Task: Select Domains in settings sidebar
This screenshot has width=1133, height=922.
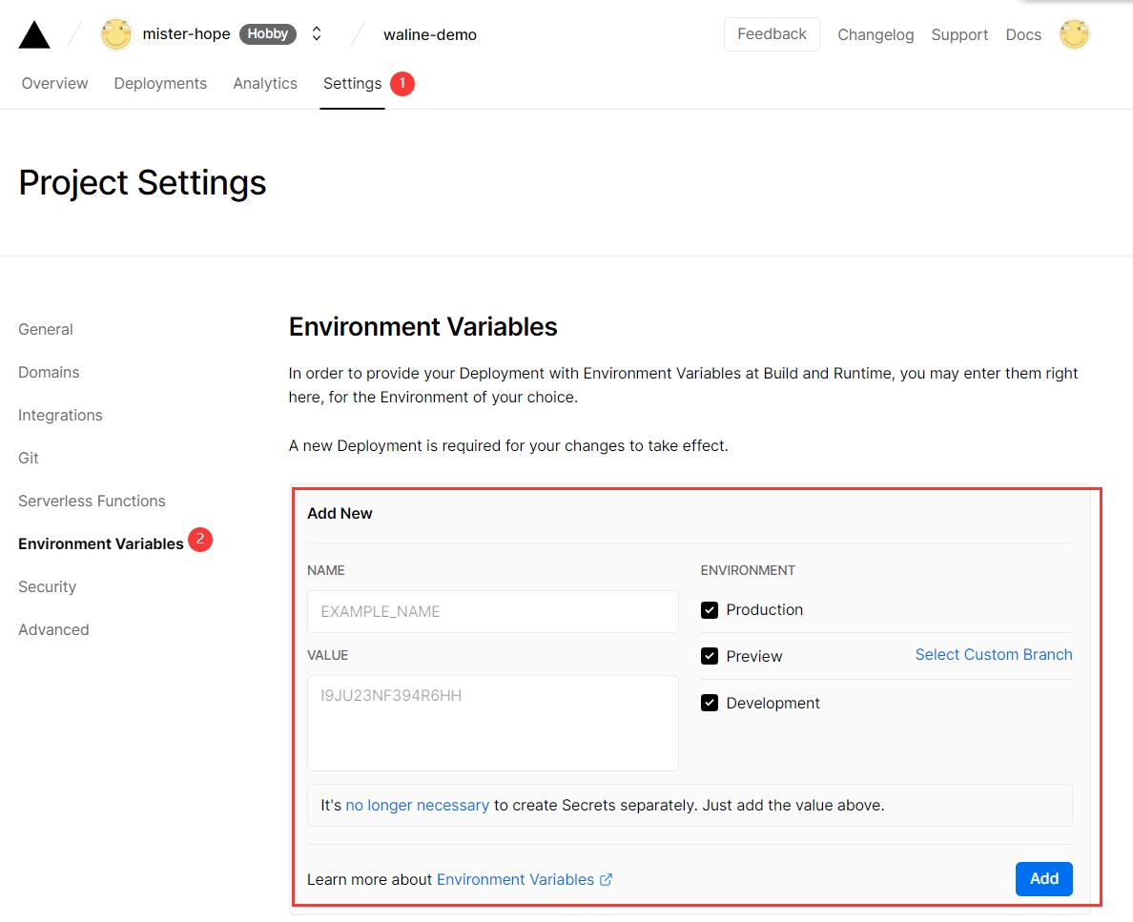Action: [x=49, y=373]
